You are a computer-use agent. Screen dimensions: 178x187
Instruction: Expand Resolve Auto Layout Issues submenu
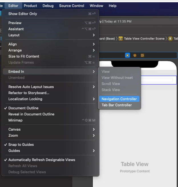(50, 87)
